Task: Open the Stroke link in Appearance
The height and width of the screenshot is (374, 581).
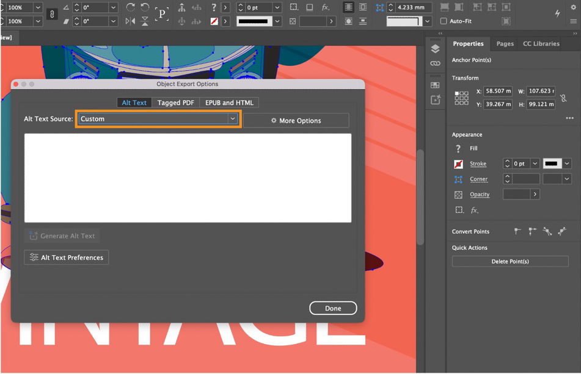Action: click(478, 164)
